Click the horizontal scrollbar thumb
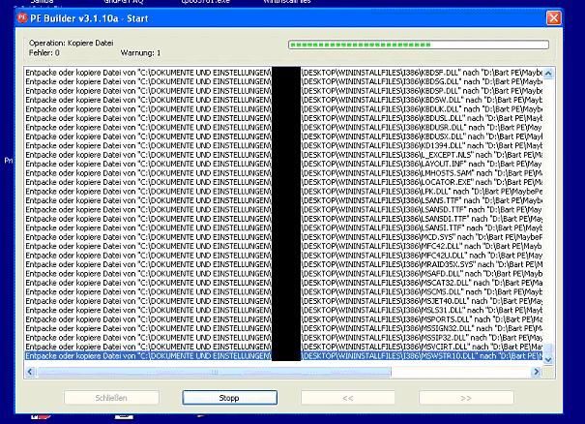Image resolution: width=585 pixels, height=424 pixels. click(x=214, y=372)
